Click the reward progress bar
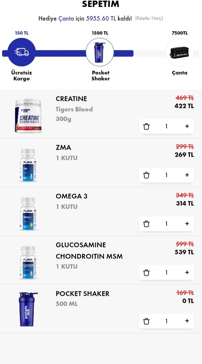202x364 pixels. pos(101,54)
